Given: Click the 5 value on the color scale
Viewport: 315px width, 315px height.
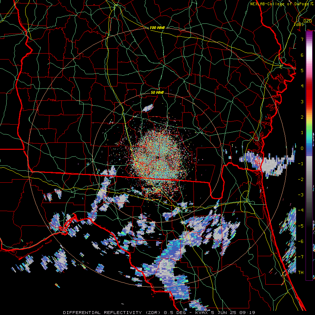Looking at the screenshot, I should point(302,70).
